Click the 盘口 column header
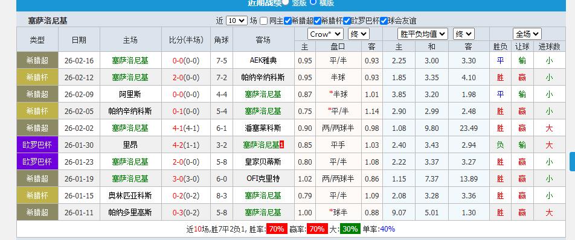 click(338, 46)
